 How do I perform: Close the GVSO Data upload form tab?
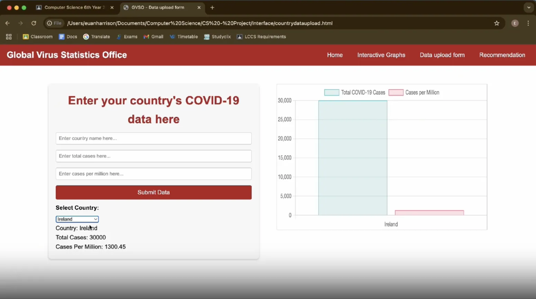pos(199,7)
